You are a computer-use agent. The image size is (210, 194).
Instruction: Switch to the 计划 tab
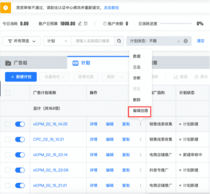click(x=98, y=63)
